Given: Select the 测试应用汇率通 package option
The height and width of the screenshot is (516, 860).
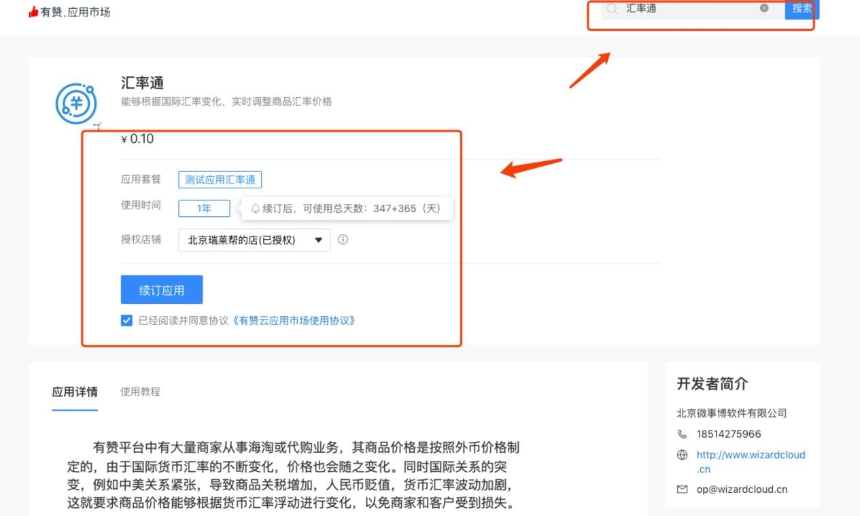Looking at the screenshot, I should (220, 179).
